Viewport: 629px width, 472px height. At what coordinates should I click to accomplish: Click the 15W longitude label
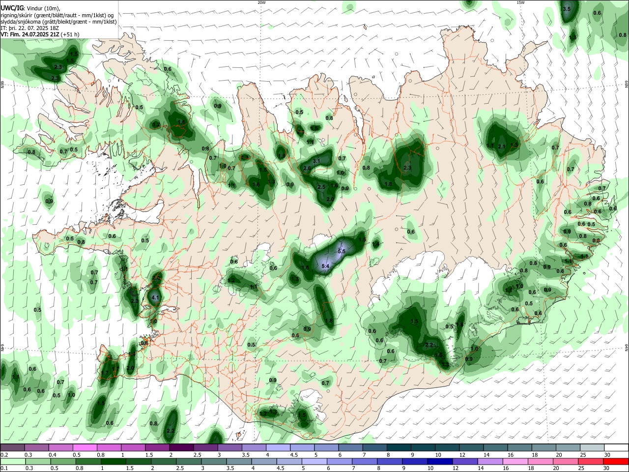pyautogui.click(x=520, y=2)
